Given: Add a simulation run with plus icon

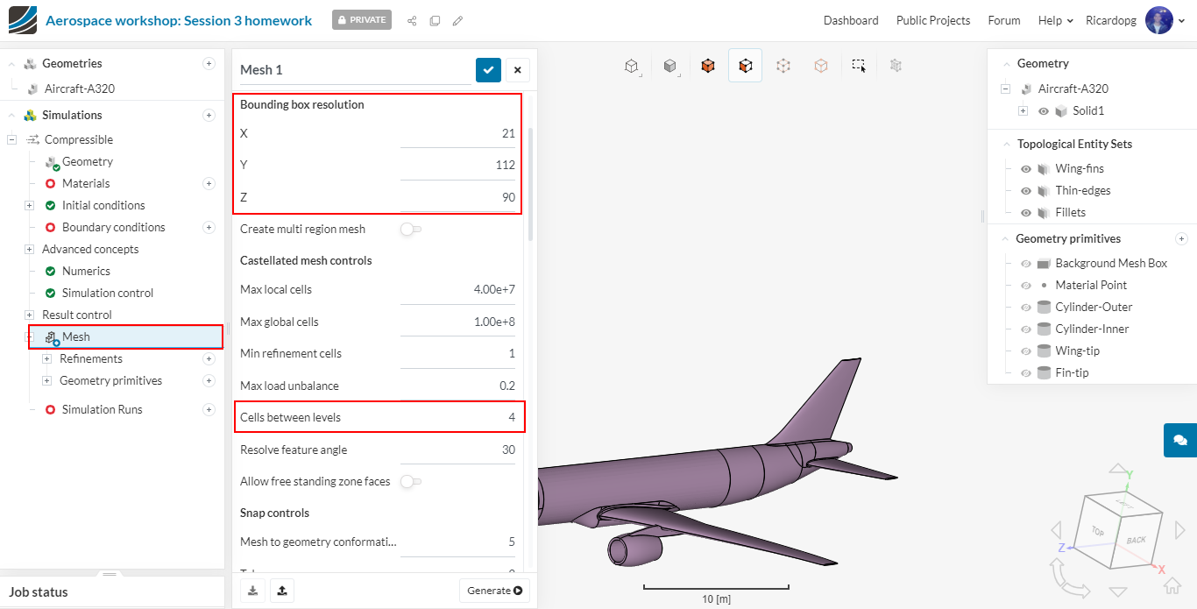Looking at the screenshot, I should tap(209, 409).
